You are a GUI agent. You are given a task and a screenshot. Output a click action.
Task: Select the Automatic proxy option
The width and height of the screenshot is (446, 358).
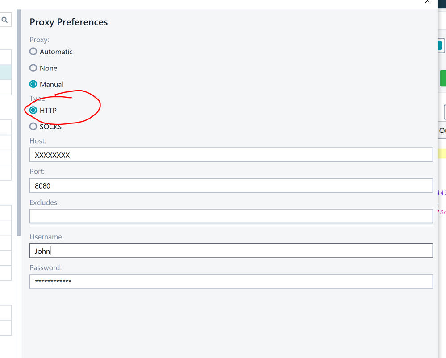coord(33,52)
